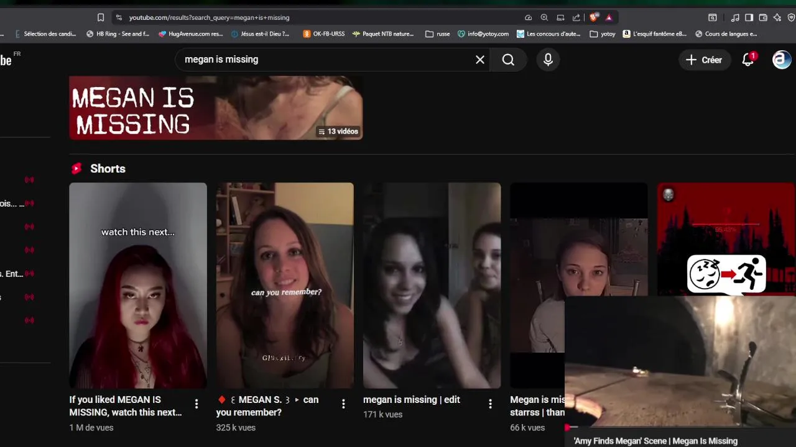Open the 'info@yotoy.com' bookmark
The width and height of the screenshot is (796, 447).
(x=483, y=34)
